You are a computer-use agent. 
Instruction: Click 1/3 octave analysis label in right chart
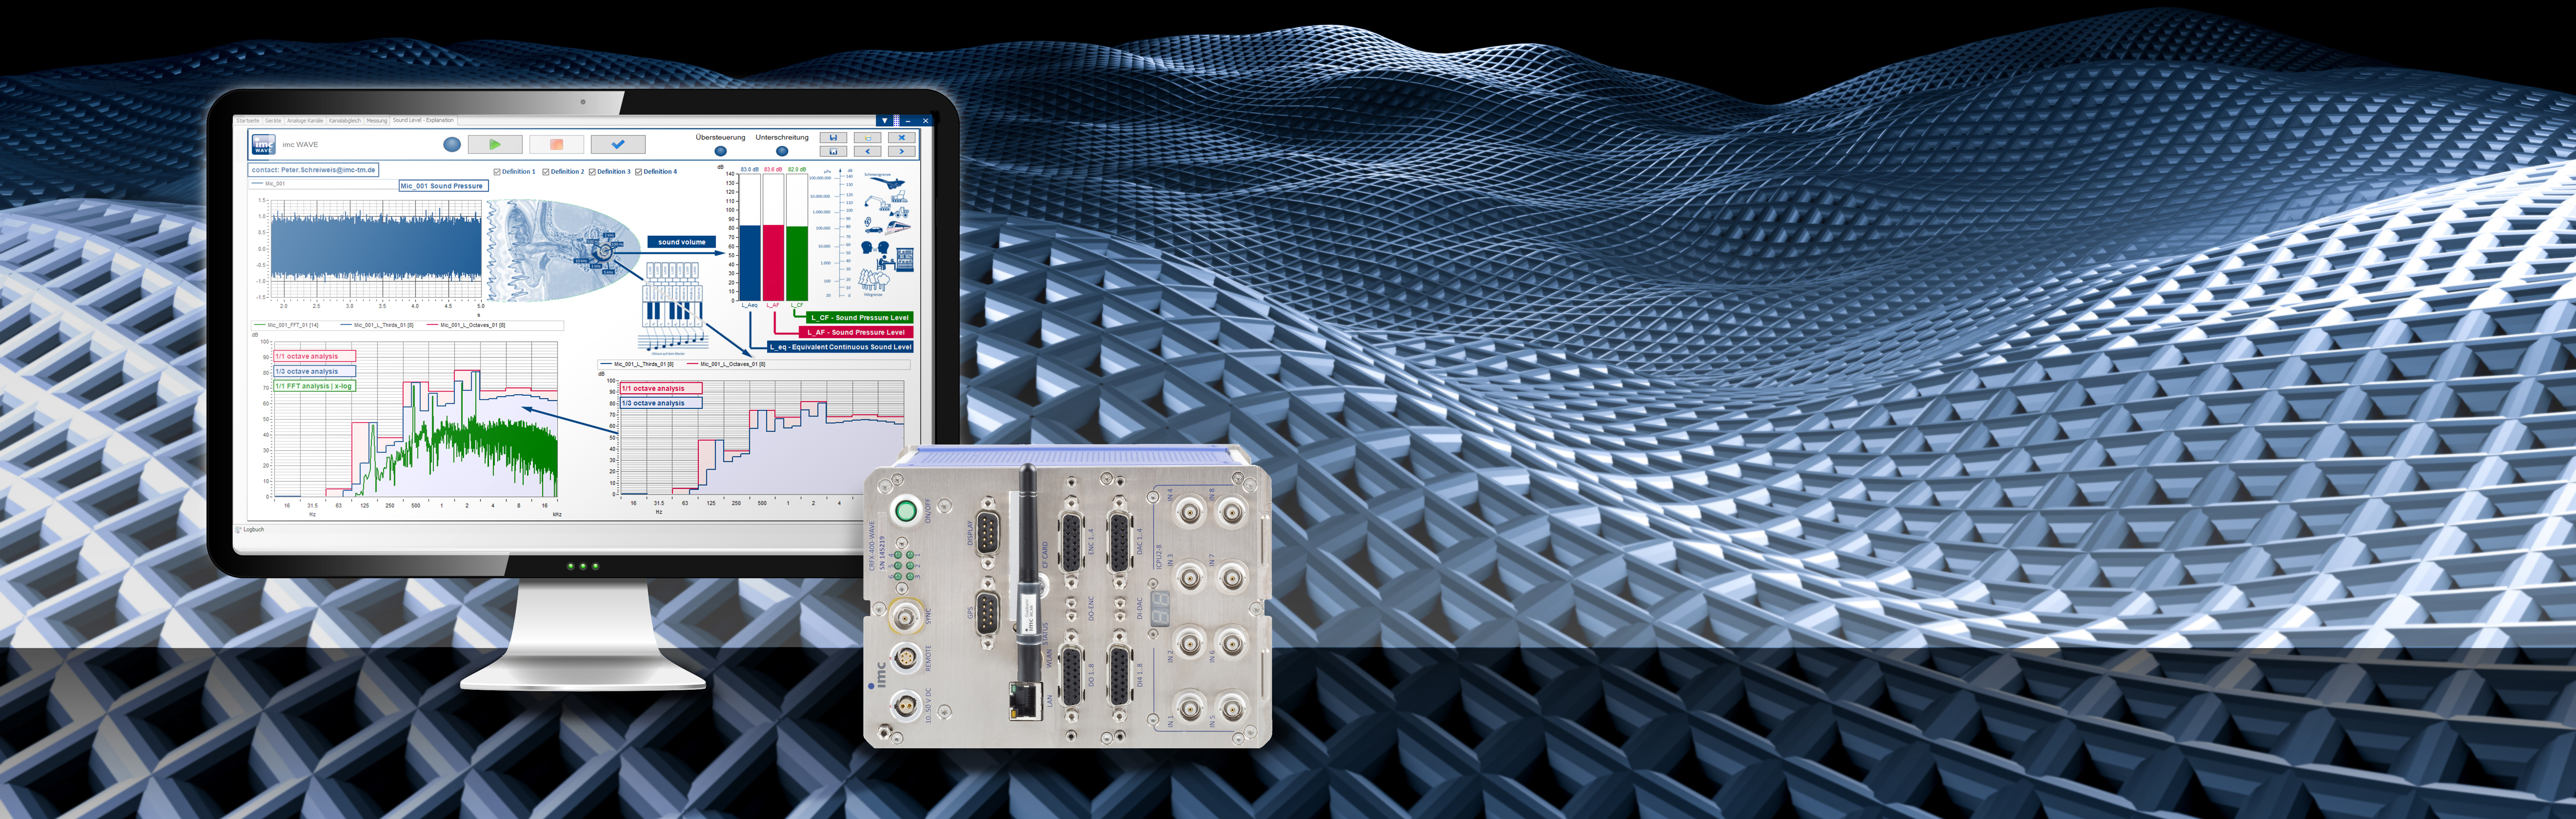[x=661, y=403]
